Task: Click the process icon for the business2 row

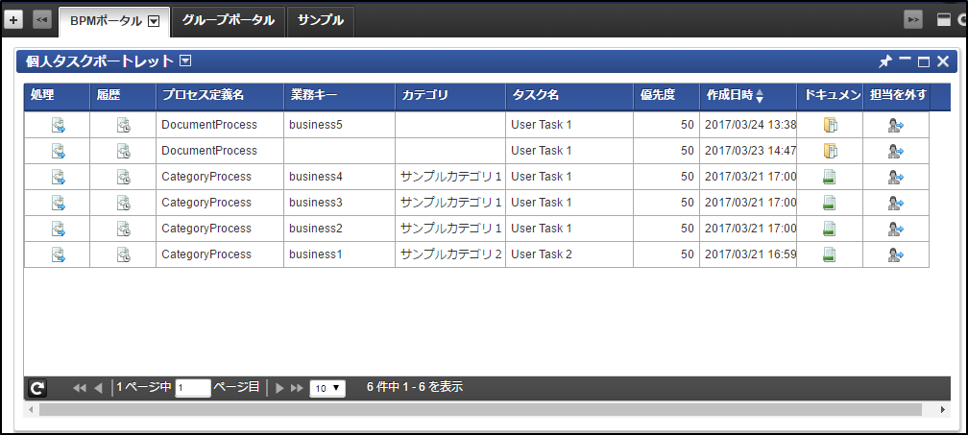Action: 59,229
